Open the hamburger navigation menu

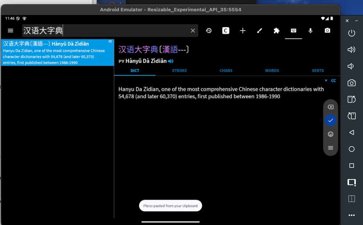coord(11,30)
